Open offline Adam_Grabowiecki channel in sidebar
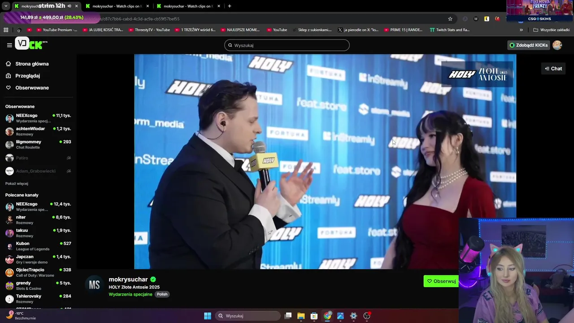This screenshot has height=323, width=574. [38, 171]
